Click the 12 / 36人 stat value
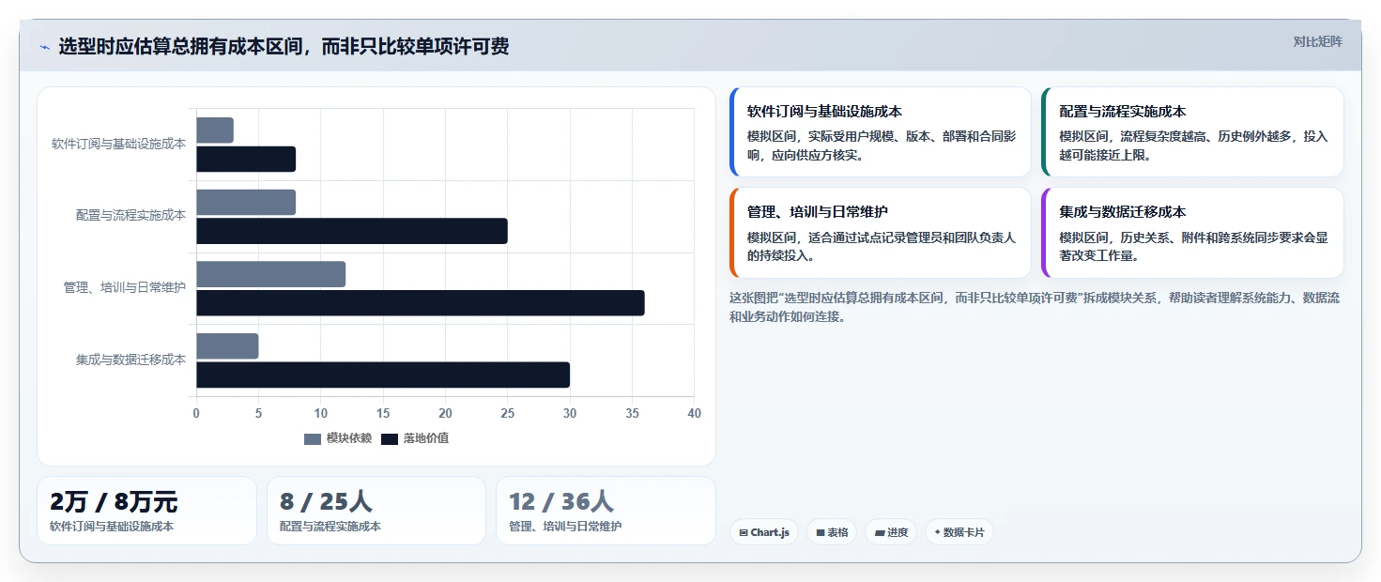This screenshot has height=582, width=1381. (x=561, y=501)
